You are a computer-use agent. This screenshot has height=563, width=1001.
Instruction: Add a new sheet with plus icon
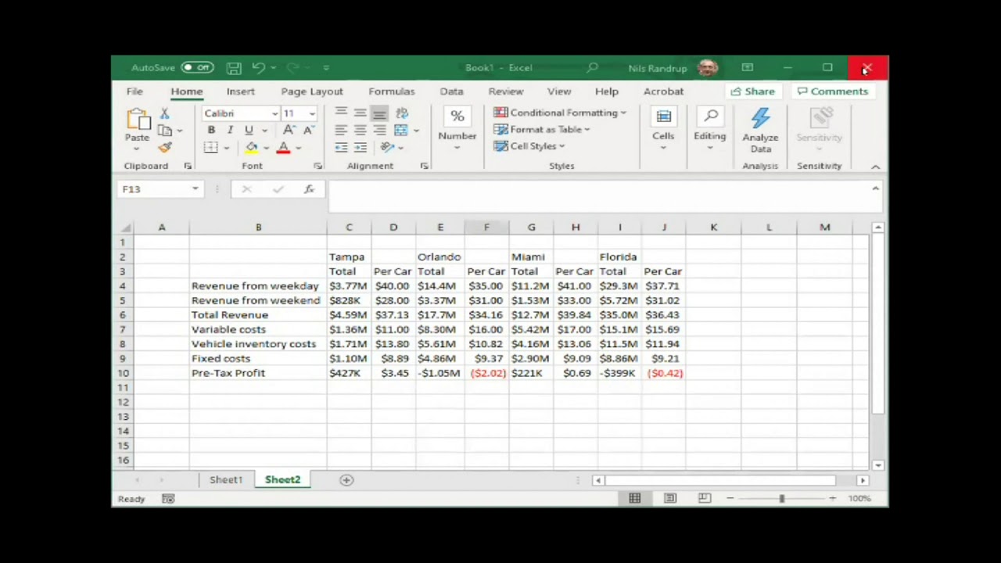pyautogui.click(x=346, y=480)
